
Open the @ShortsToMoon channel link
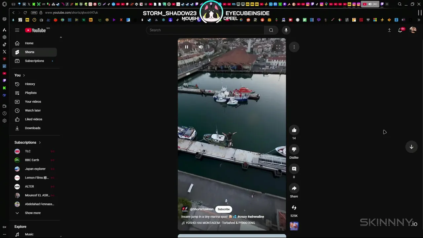(202, 209)
